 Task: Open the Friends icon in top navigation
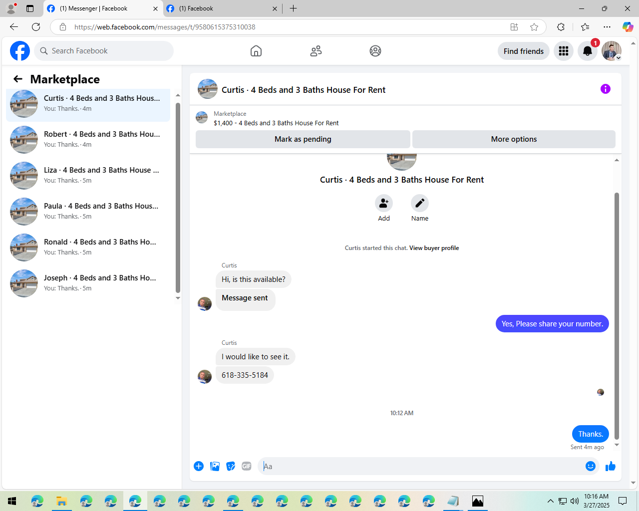316,51
